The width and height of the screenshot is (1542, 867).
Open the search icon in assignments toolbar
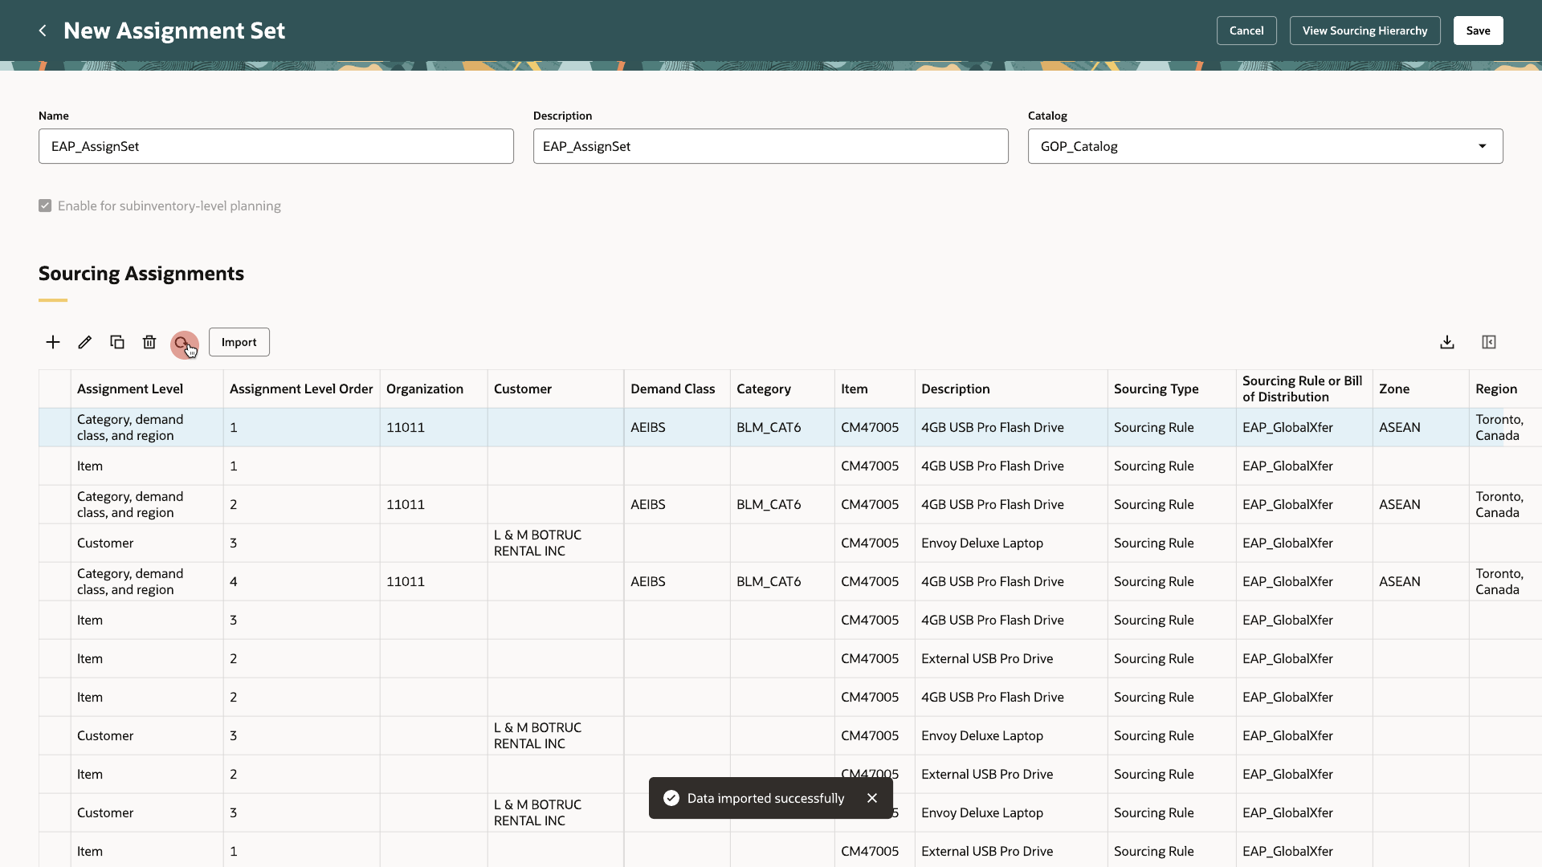click(183, 344)
